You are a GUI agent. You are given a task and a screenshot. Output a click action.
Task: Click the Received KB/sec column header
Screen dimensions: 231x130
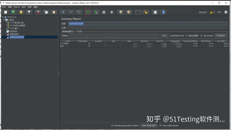click(x=190, y=41)
